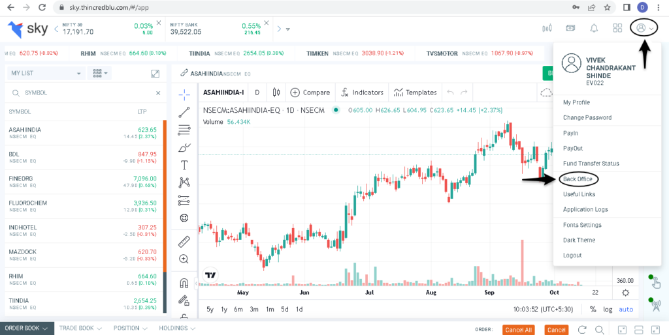
Task: Set chart range to 1m
Action: pos(270,310)
